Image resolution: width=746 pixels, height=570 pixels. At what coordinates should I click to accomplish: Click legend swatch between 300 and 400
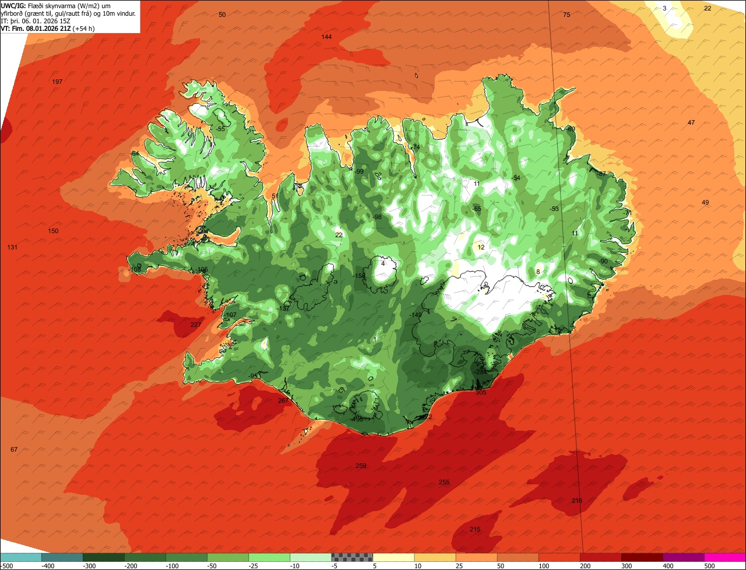pos(642,557)
